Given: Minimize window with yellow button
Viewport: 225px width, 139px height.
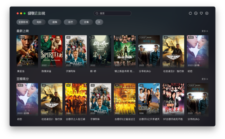Looking at the screenshot, I should 21,13.
